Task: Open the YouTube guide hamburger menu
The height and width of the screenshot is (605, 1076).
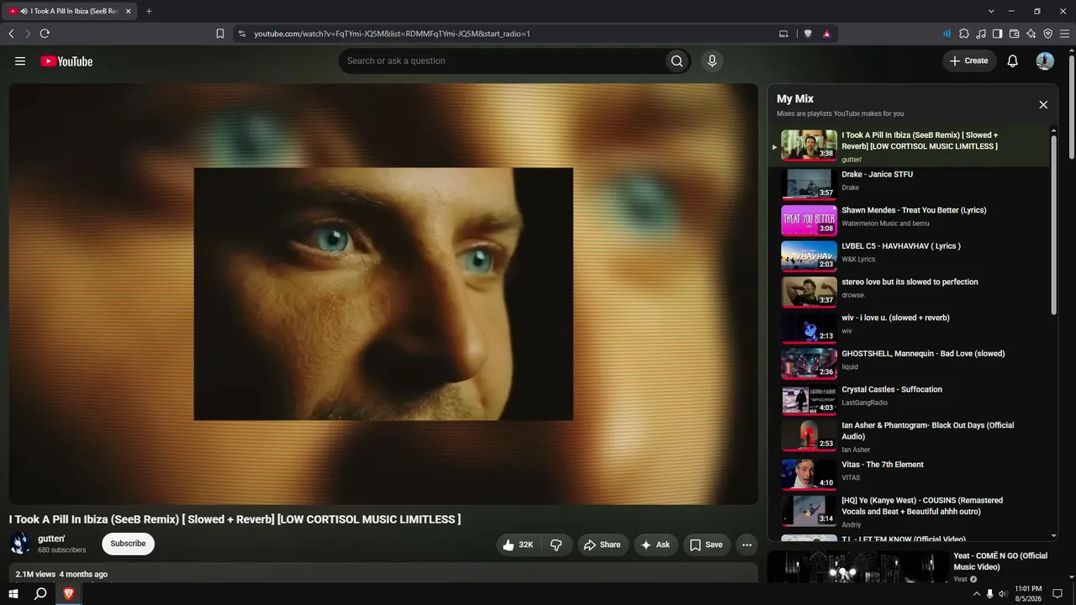Action: [x=20, y=61]
